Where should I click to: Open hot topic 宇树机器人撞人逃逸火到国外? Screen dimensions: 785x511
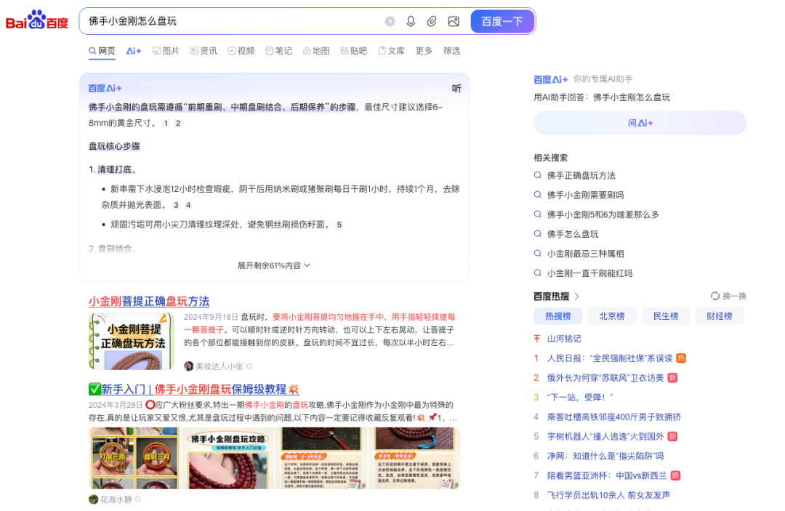click(x=605, y=436)
